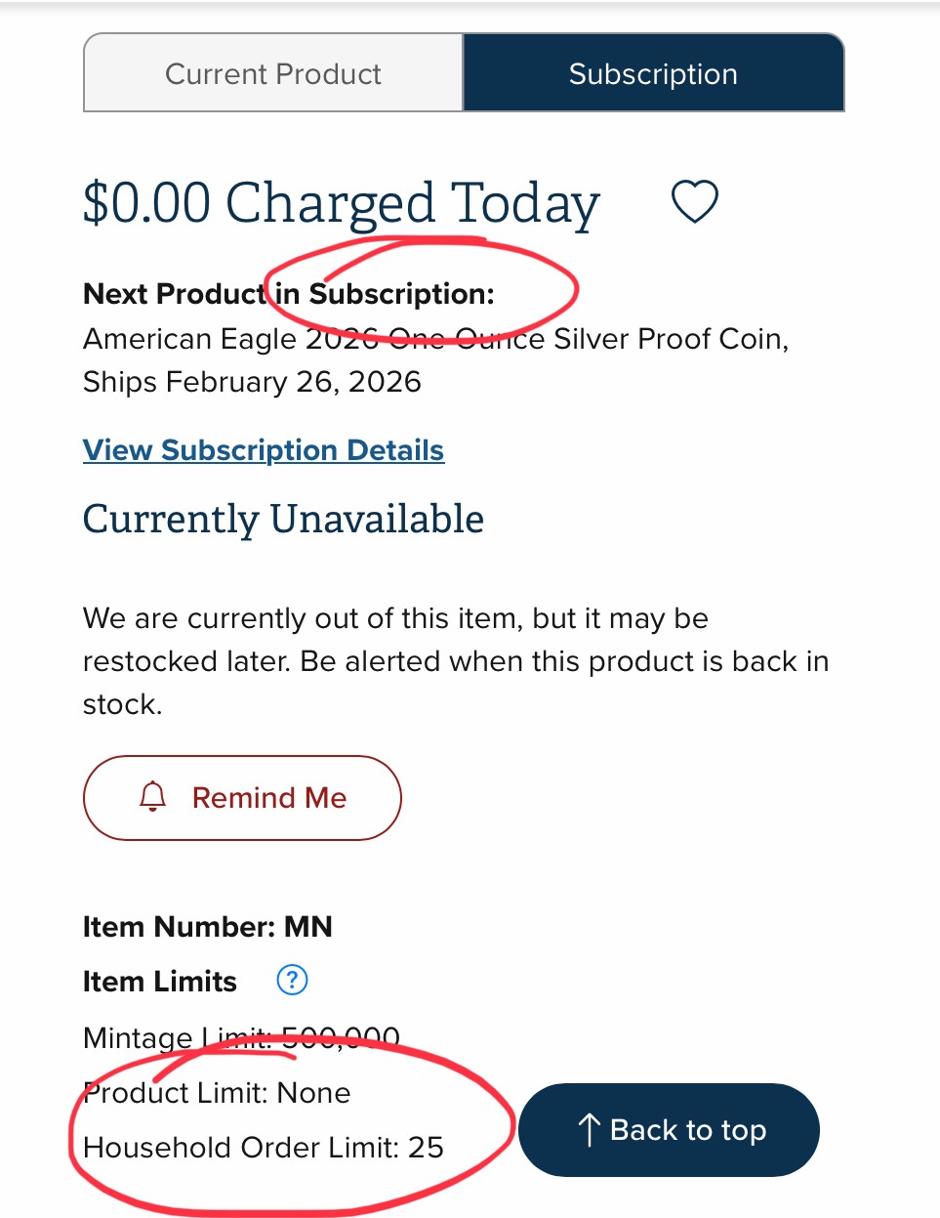Click the Ships February 26, 2026 text
940x1218 pixels.
(x=252, y=382)
